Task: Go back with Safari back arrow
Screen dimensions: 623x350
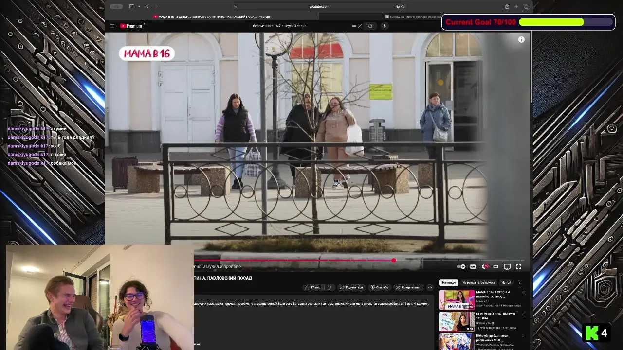Action: [x=147, y=6]
